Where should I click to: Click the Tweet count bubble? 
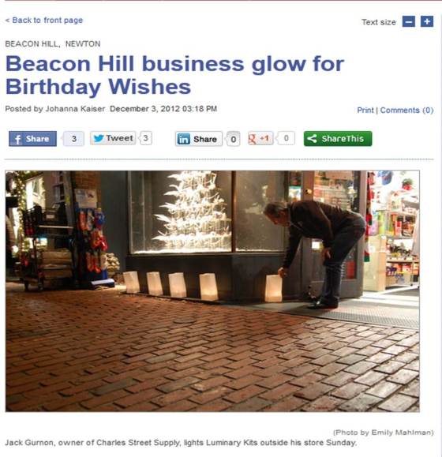coord(146,138)
